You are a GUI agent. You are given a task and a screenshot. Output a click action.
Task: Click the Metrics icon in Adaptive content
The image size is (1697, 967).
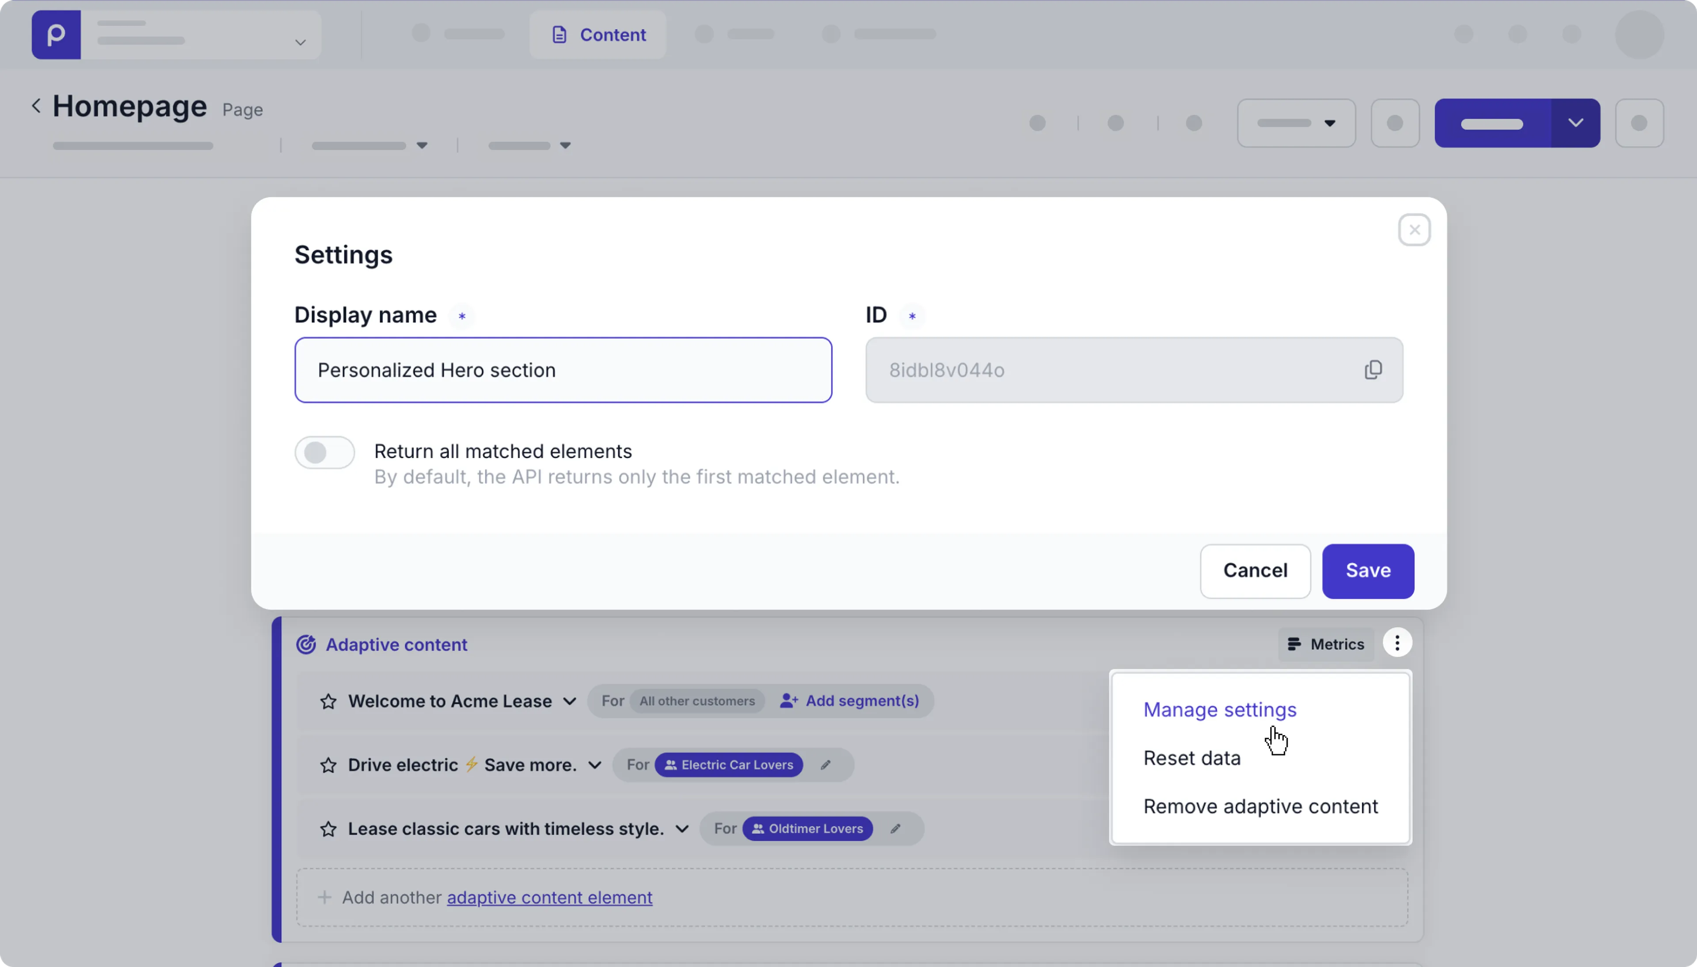pyautogui.click(x=1294, y=643)
